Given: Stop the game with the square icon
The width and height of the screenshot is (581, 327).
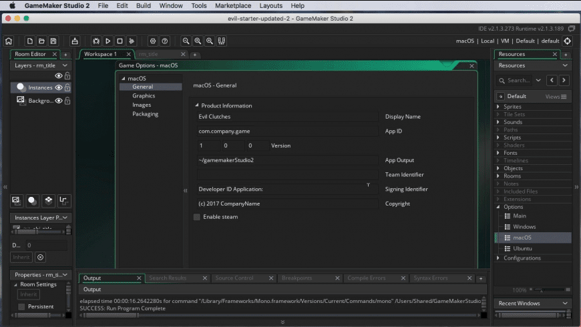Looking at the screenshot, I should click(x=120, y=41).
